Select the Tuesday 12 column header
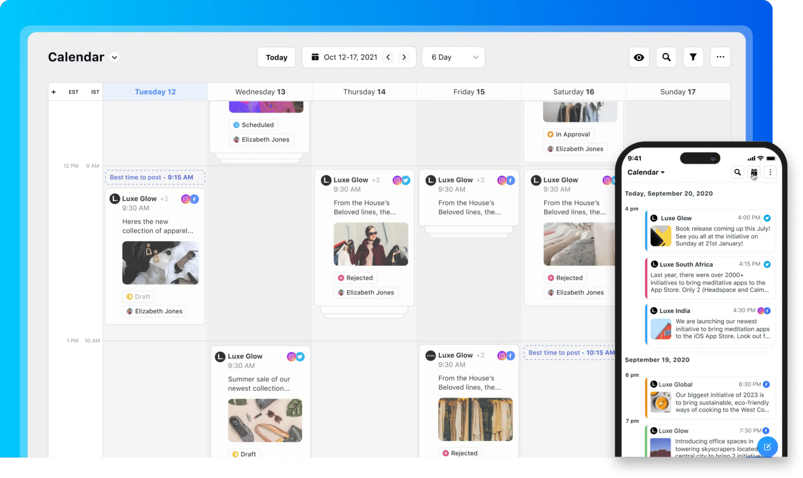Screen dimensions: 803x478 tap(155, 92)
